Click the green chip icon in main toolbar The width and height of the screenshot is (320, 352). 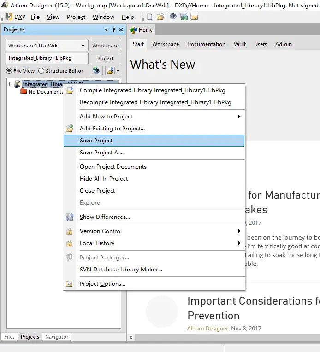tap(184, 17)
